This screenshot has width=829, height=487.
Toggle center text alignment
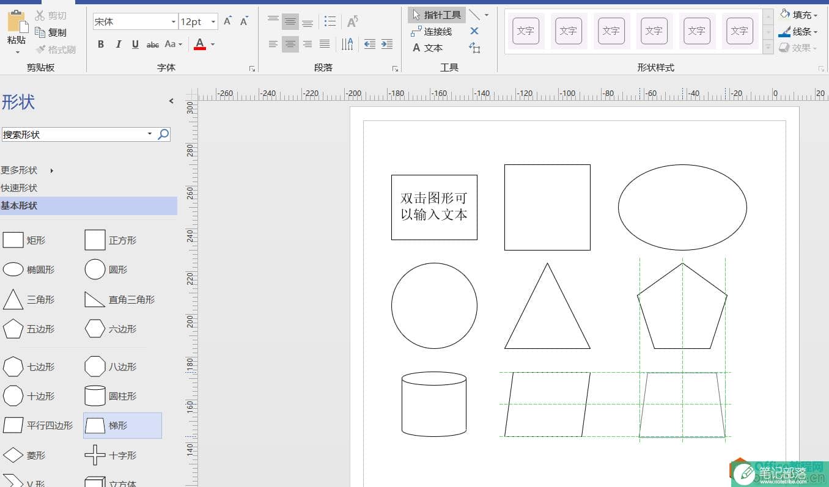pos(290,44)
